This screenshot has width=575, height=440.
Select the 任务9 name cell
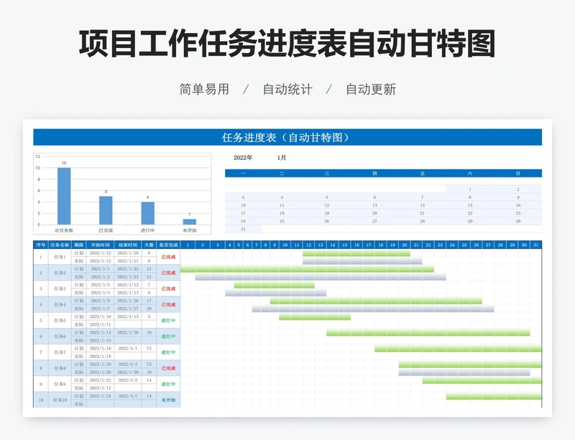pos(60,384)
